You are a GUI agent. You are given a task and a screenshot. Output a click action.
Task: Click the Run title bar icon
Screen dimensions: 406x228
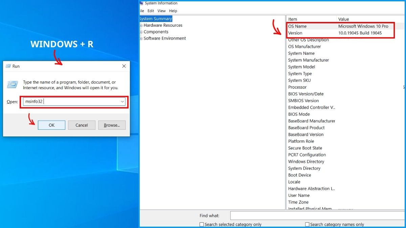[x=8, y=66]
